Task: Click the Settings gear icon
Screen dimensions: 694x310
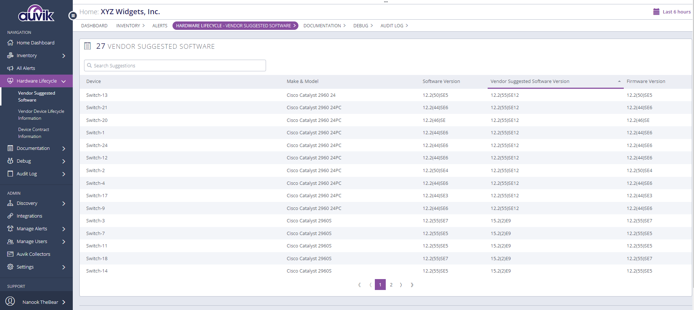Action: click(10, 267)
